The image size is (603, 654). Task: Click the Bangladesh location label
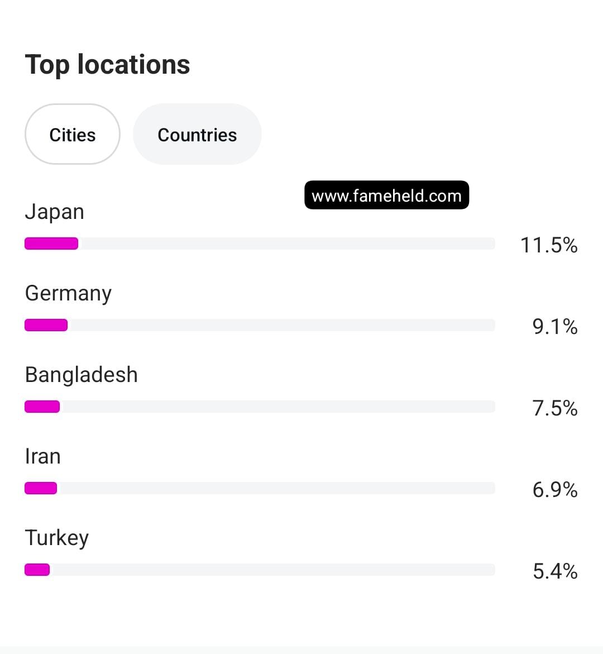click(81, 374)
